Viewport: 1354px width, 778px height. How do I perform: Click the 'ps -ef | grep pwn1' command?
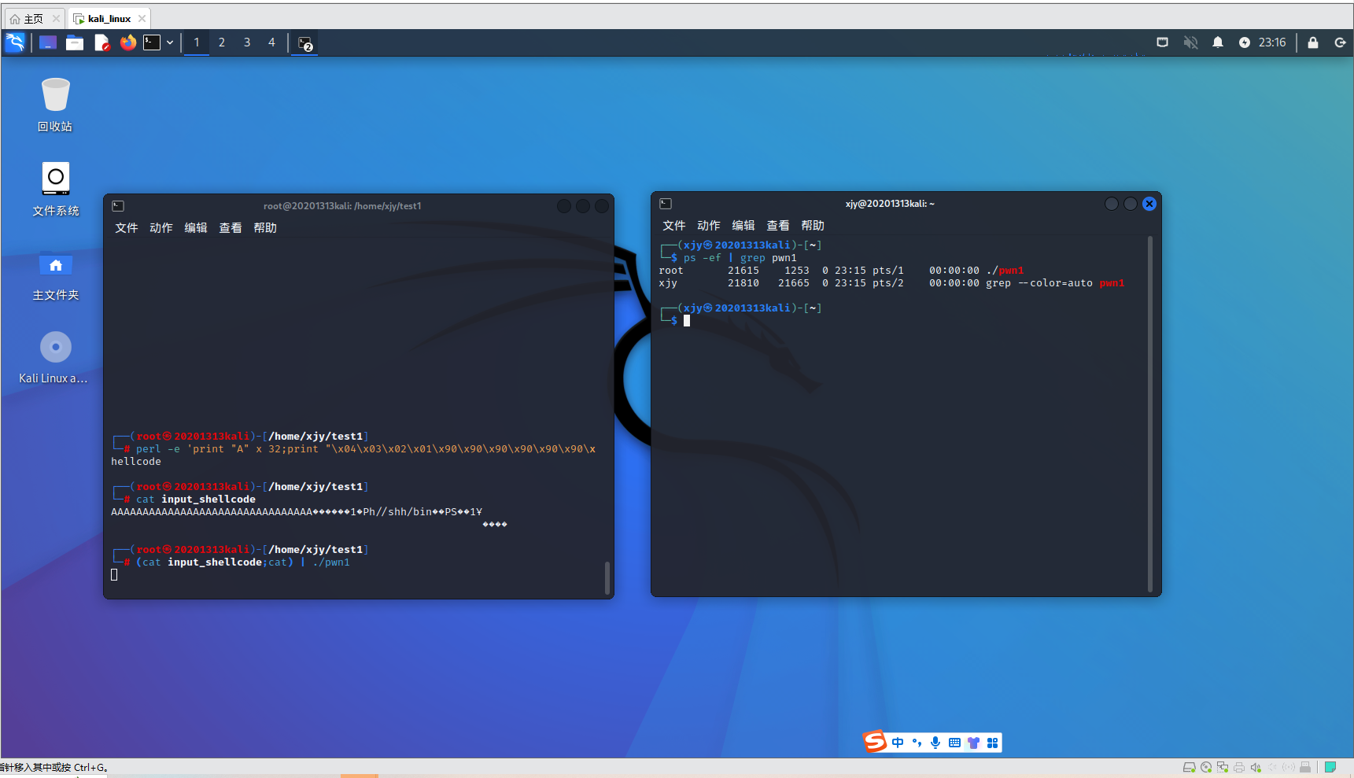point(740,258)
